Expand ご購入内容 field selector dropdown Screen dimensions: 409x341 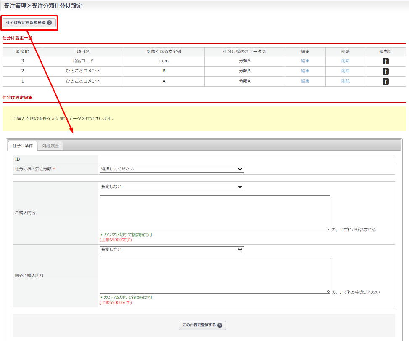click(x=172, y=187)
